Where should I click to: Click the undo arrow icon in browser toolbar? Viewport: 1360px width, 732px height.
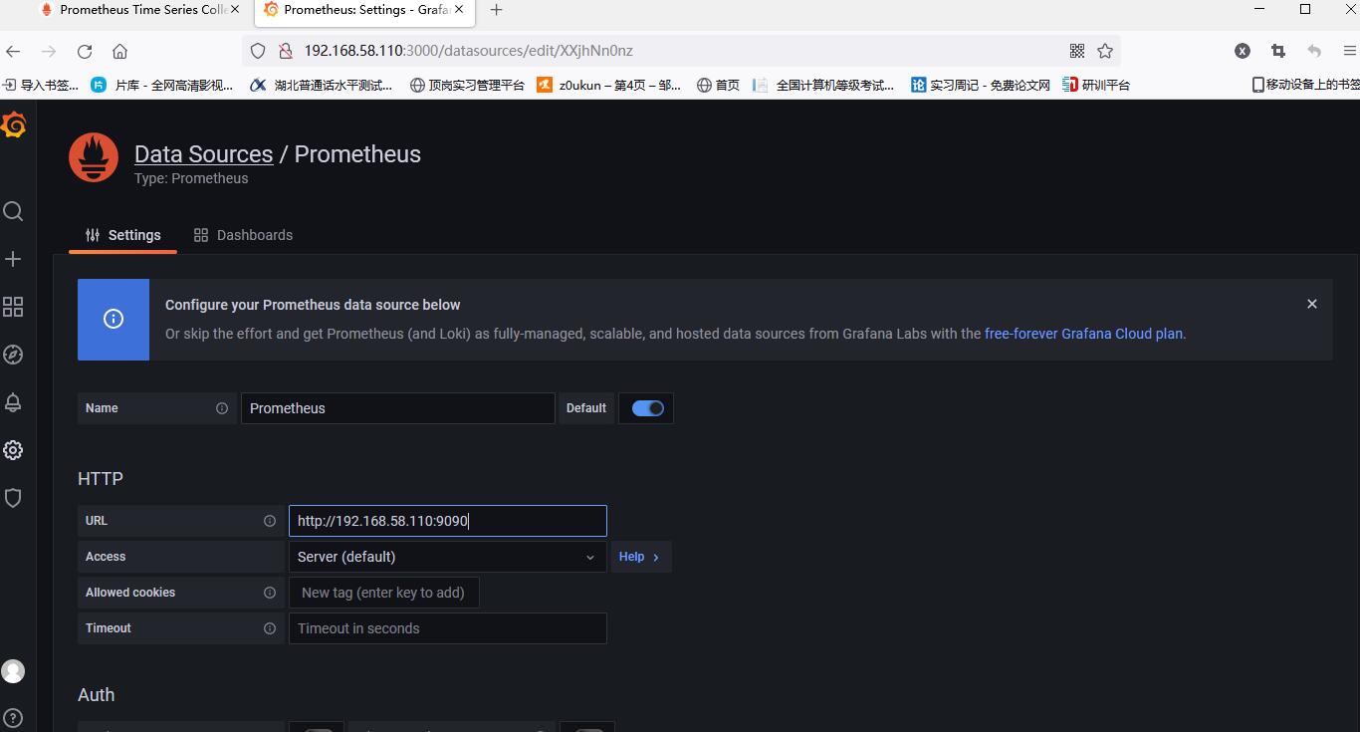(x=1314, y=51)
